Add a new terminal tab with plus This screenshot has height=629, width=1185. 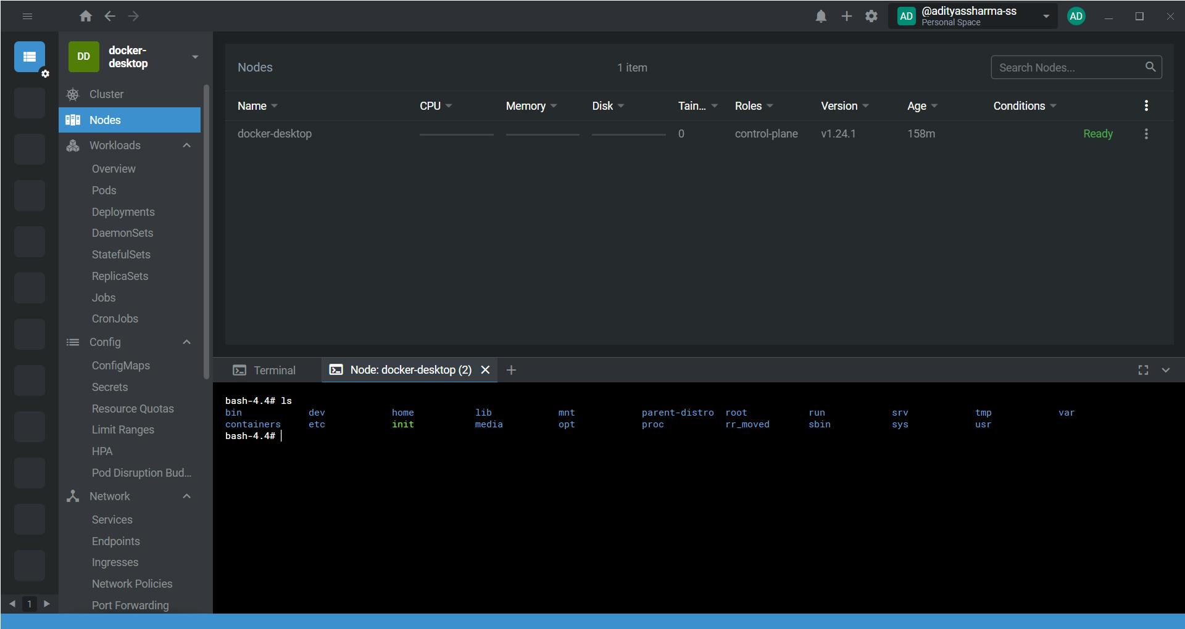[511, 370]
